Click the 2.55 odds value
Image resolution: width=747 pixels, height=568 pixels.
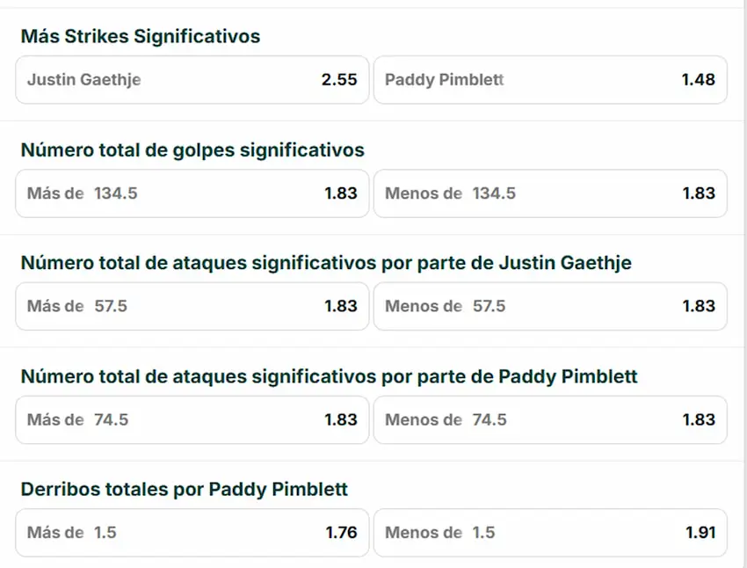click(339, 80)
